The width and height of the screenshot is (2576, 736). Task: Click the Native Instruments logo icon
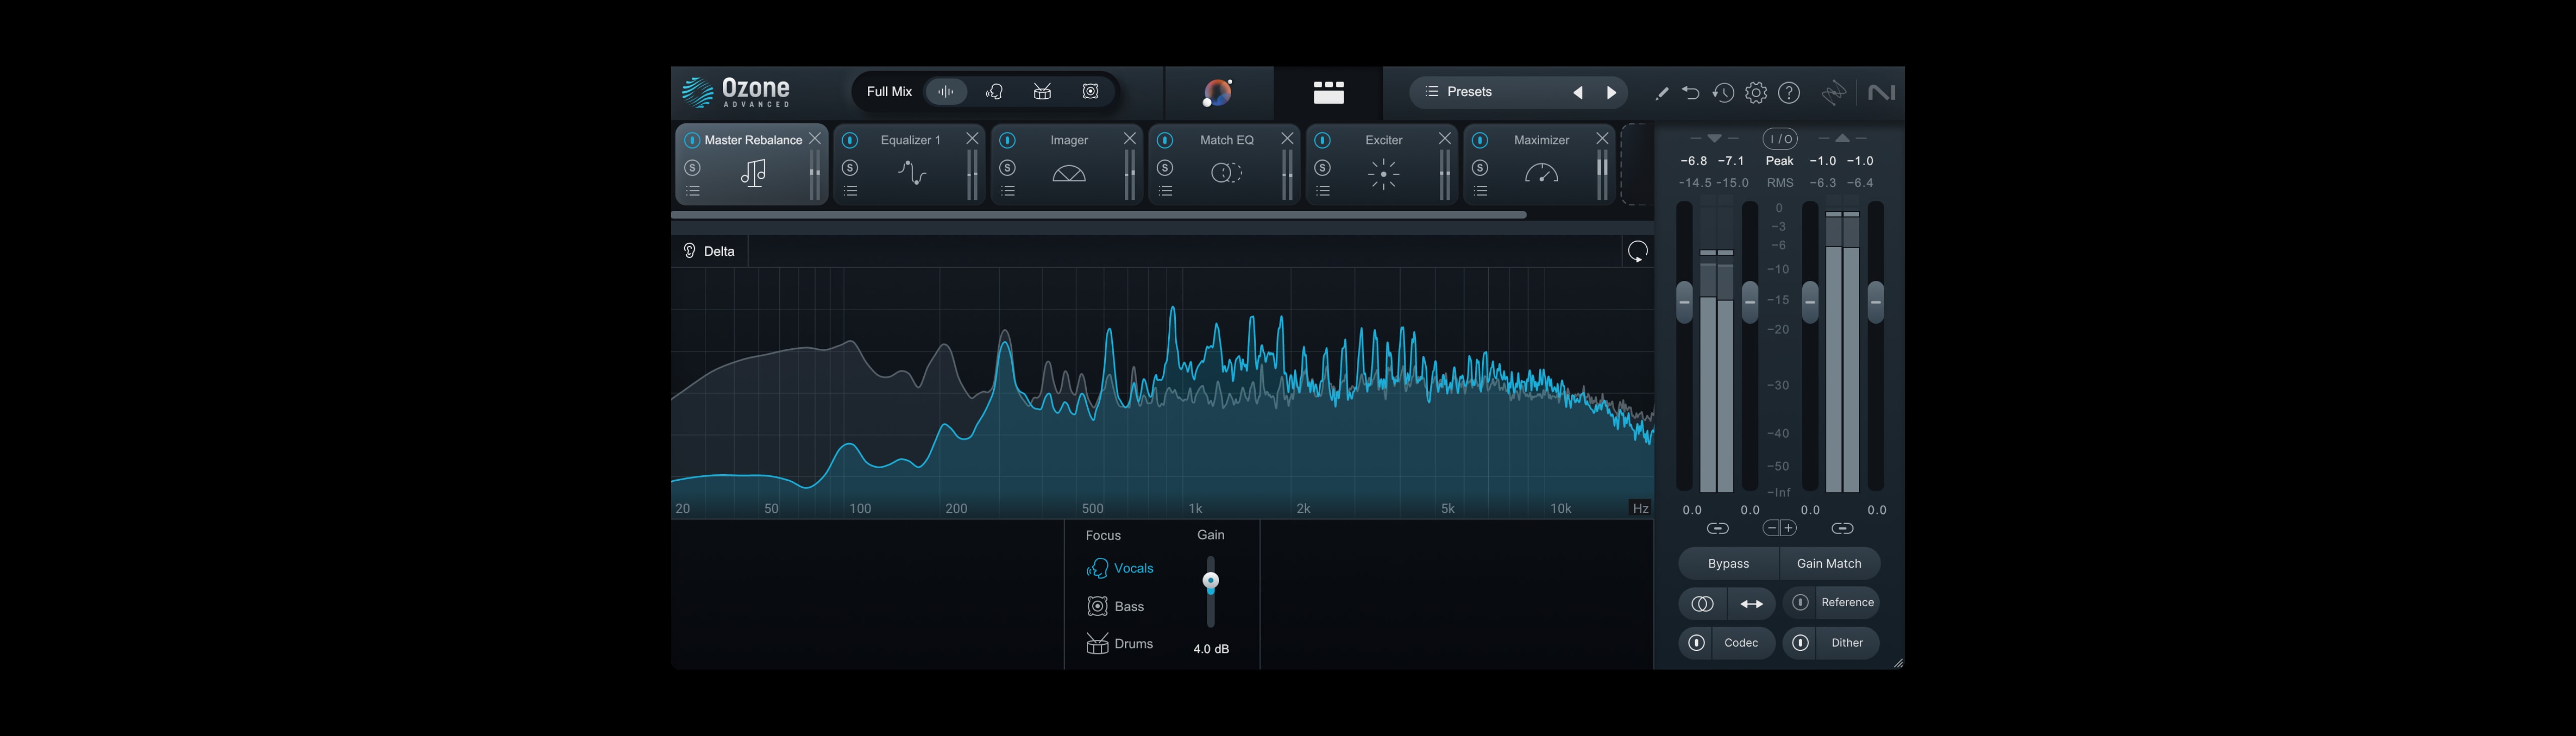pos(1881,93)
